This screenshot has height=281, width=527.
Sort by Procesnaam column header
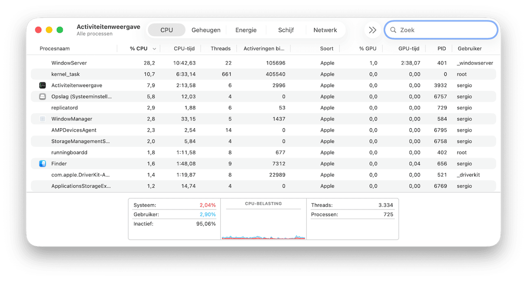point(55,48)
